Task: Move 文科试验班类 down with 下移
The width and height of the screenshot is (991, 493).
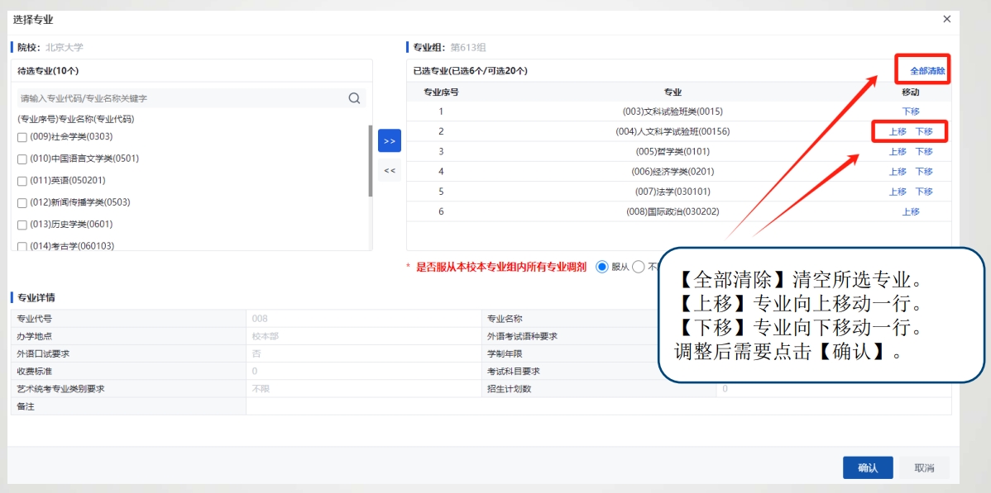Action: [x=911, y=111]
